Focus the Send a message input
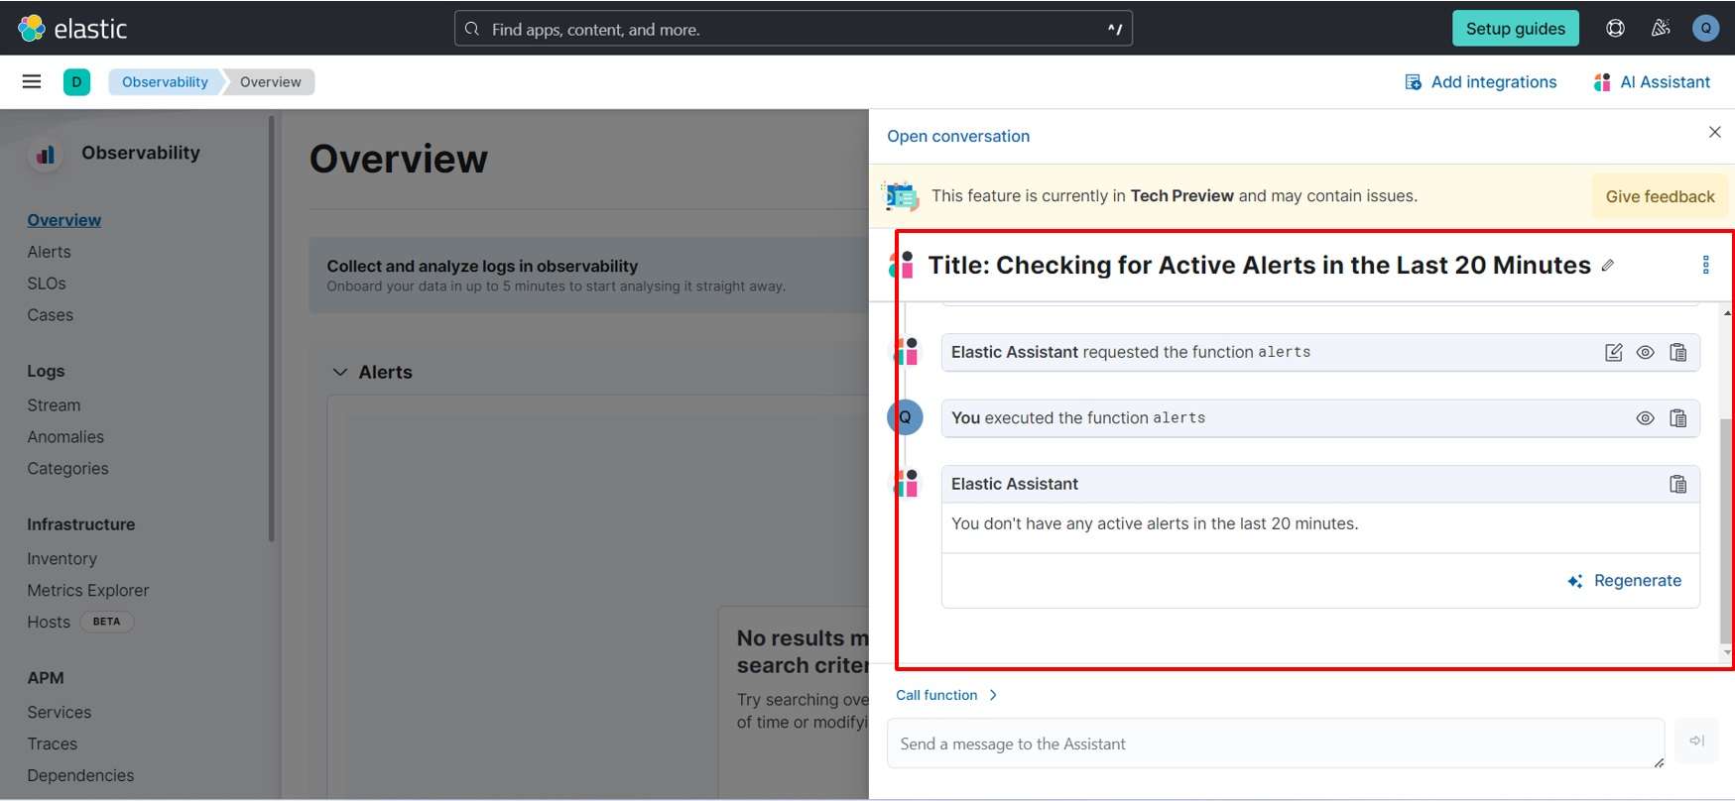 1276,744
